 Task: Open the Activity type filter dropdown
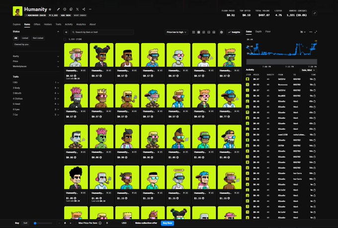point(308,70)
